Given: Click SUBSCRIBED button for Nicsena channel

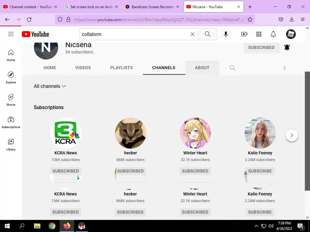Looking at the screenshot, I should [261, 47].
